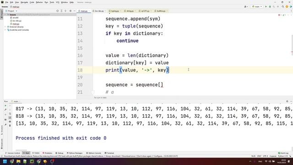Toggle the Project tool window side tab
Viewport: 293px width, 165px height.
2,14
